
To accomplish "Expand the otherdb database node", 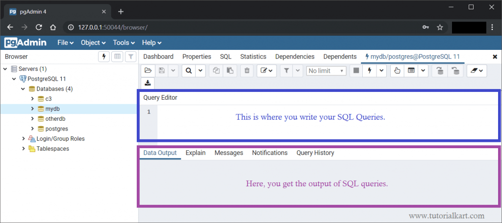I will [x=32, y=119].
